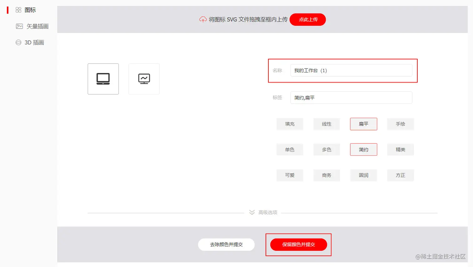
Task: Click 去除颜色并提交 button
Action: [x=226, y=244]
